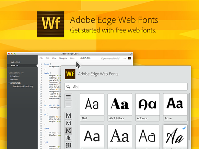This screenshot has width=199, height=149.
Task: Toggle the sans-serif M classification filter
Action: pyautogui.click(x=69, y=116)
